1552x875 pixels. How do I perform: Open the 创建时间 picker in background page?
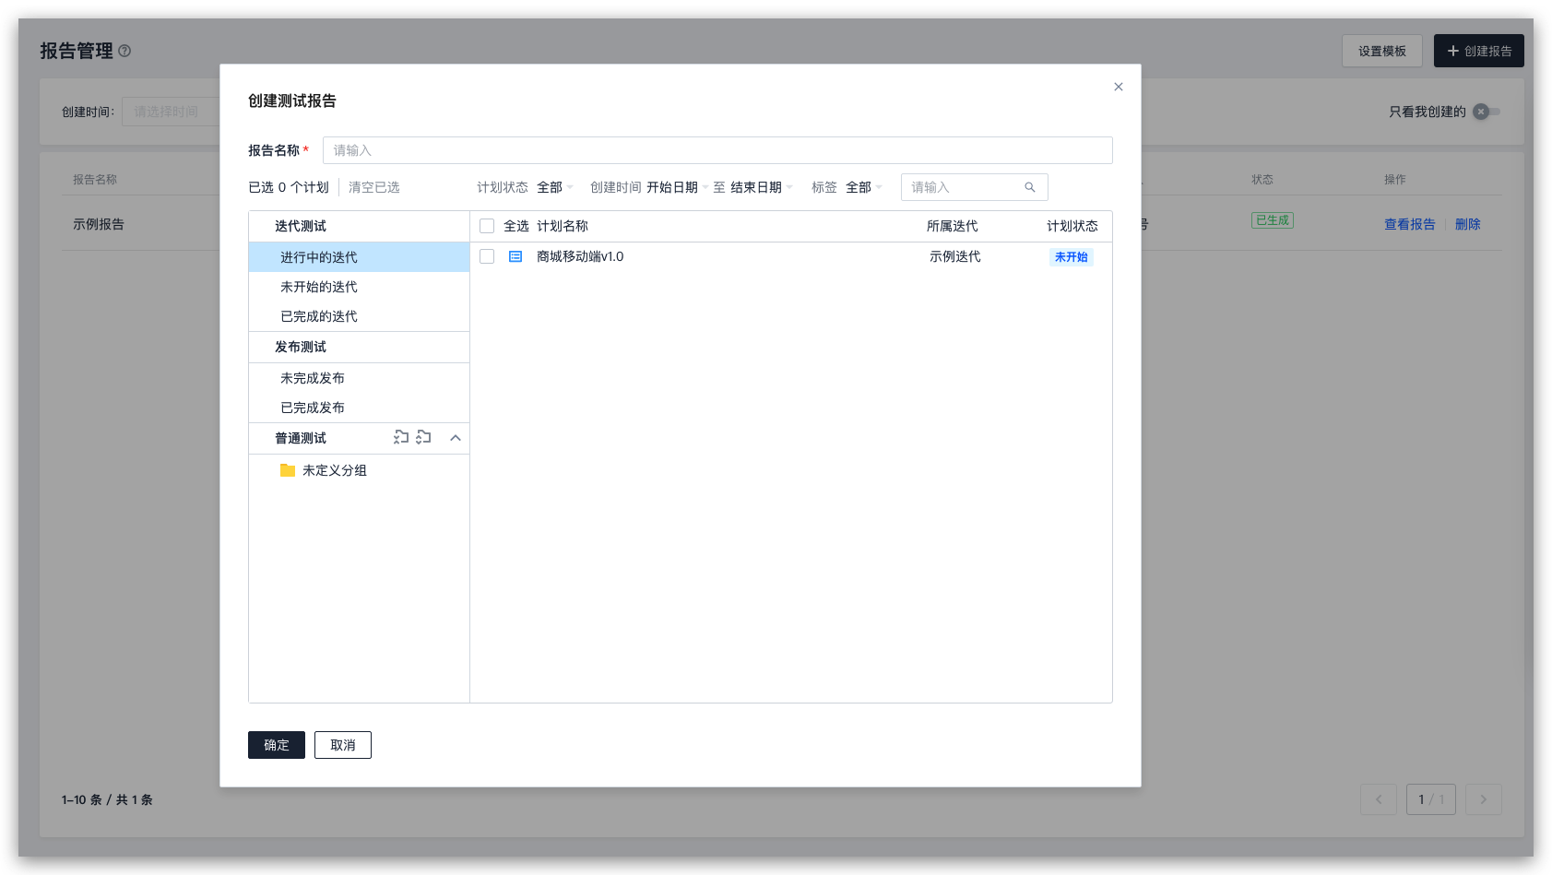pos(171,112)
